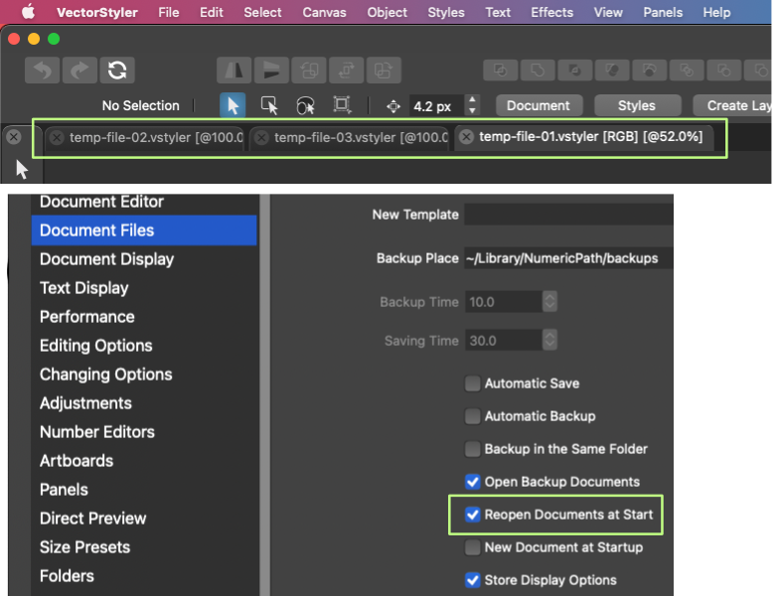Close the temp-file-02.vstyler tab
The image size is (778, 596).
[57, 138]
